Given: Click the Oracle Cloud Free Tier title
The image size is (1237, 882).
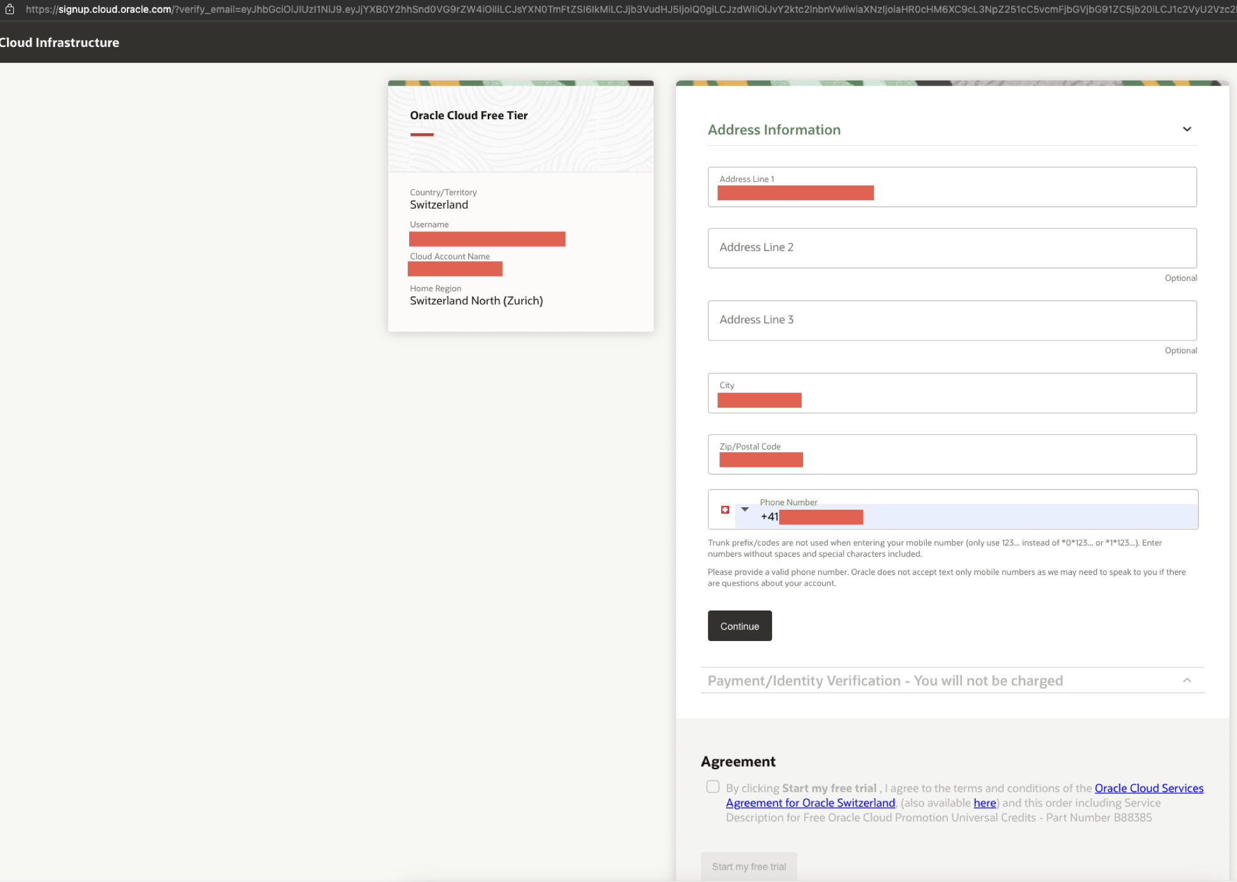Looking at the screenshot, I should pos(469,115).
